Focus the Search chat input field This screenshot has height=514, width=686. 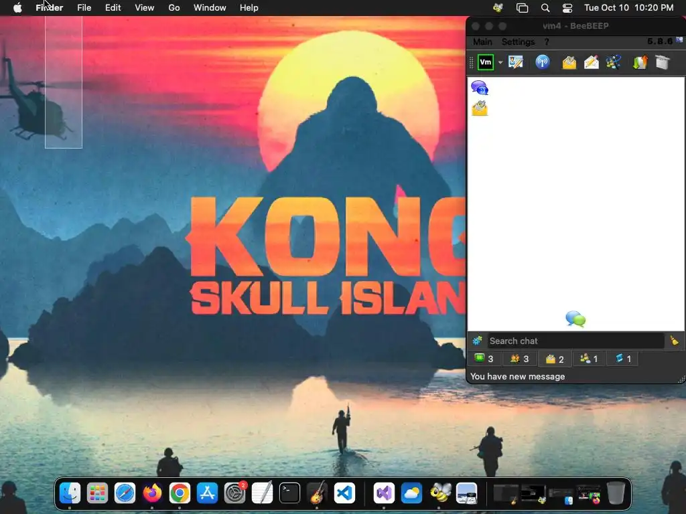(575, 341)
